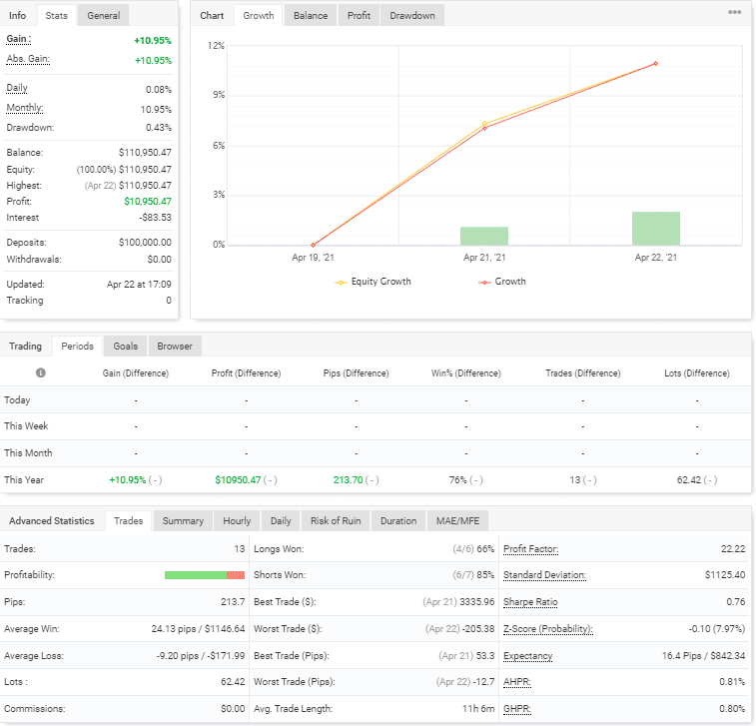Switch to the Balance chart tab

click(x=310, y=16)
